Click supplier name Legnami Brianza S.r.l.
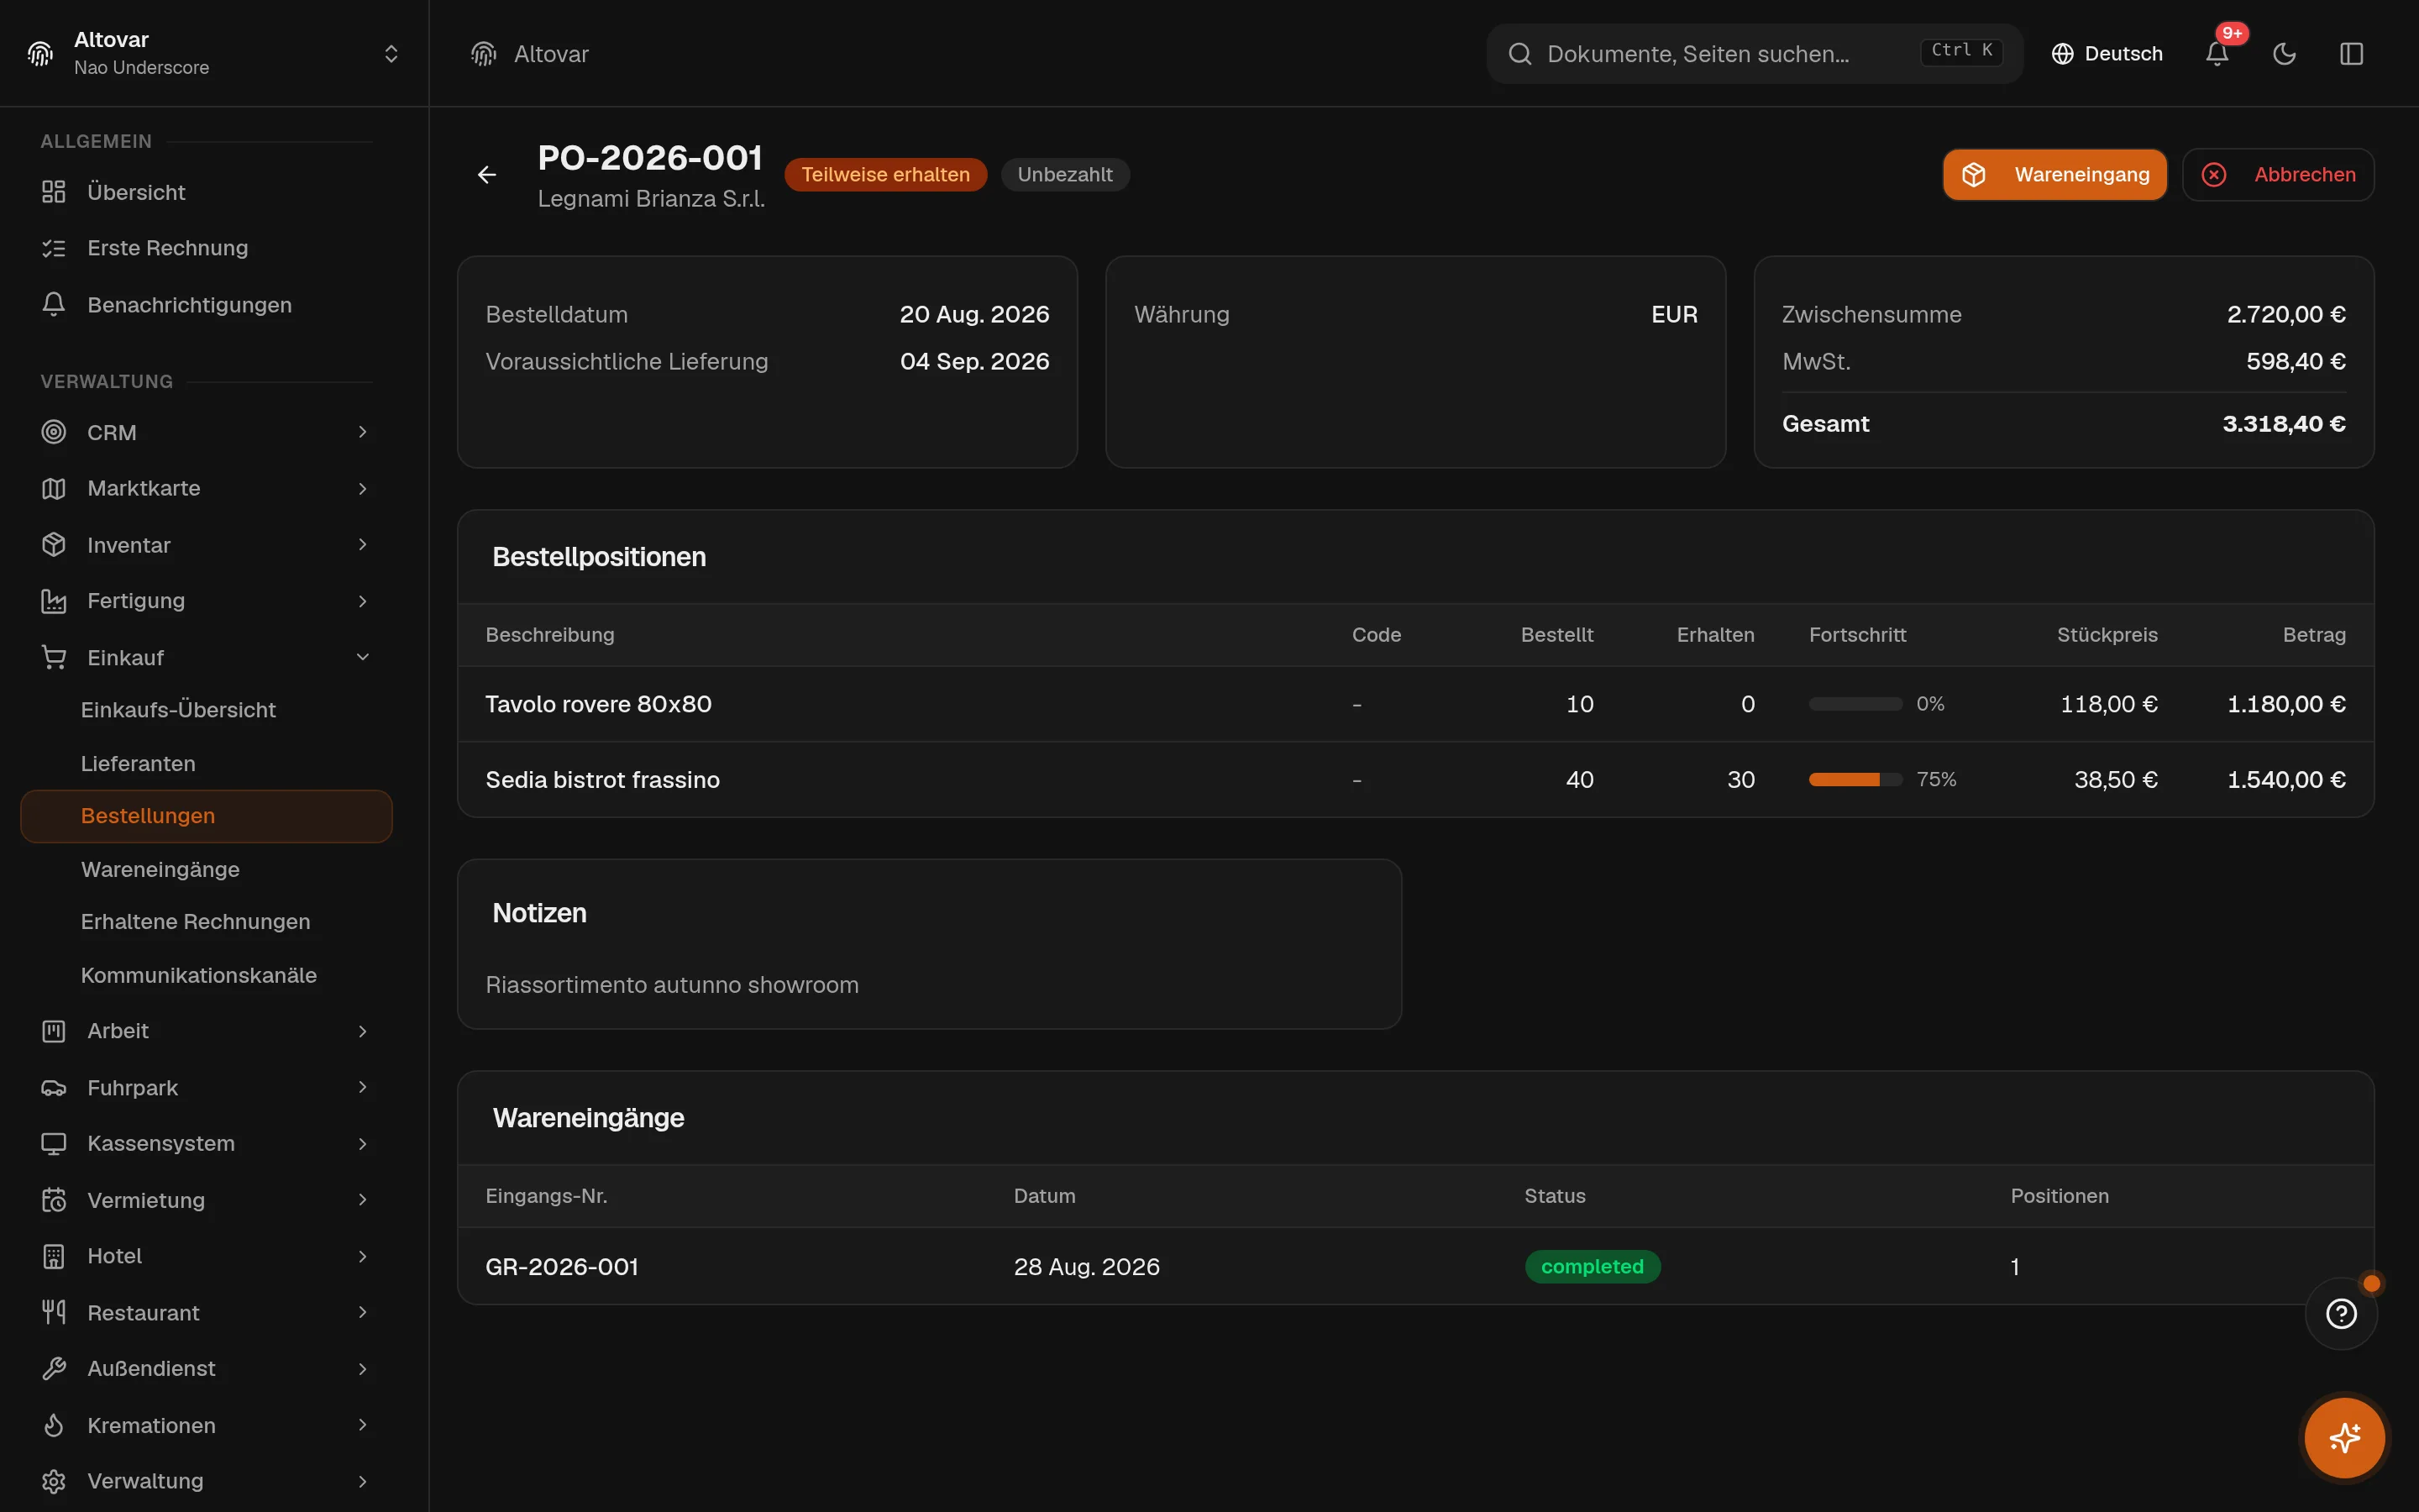 click(x=651, y=199)
